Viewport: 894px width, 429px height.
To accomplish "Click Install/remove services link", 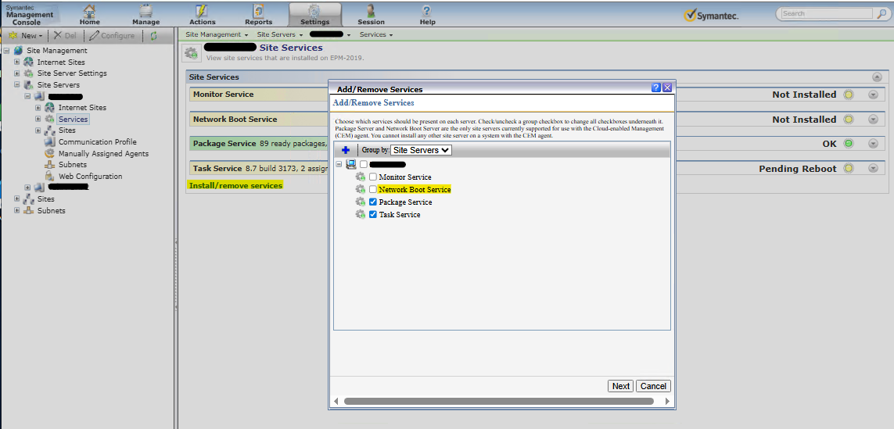I will (x=235, y=186).
